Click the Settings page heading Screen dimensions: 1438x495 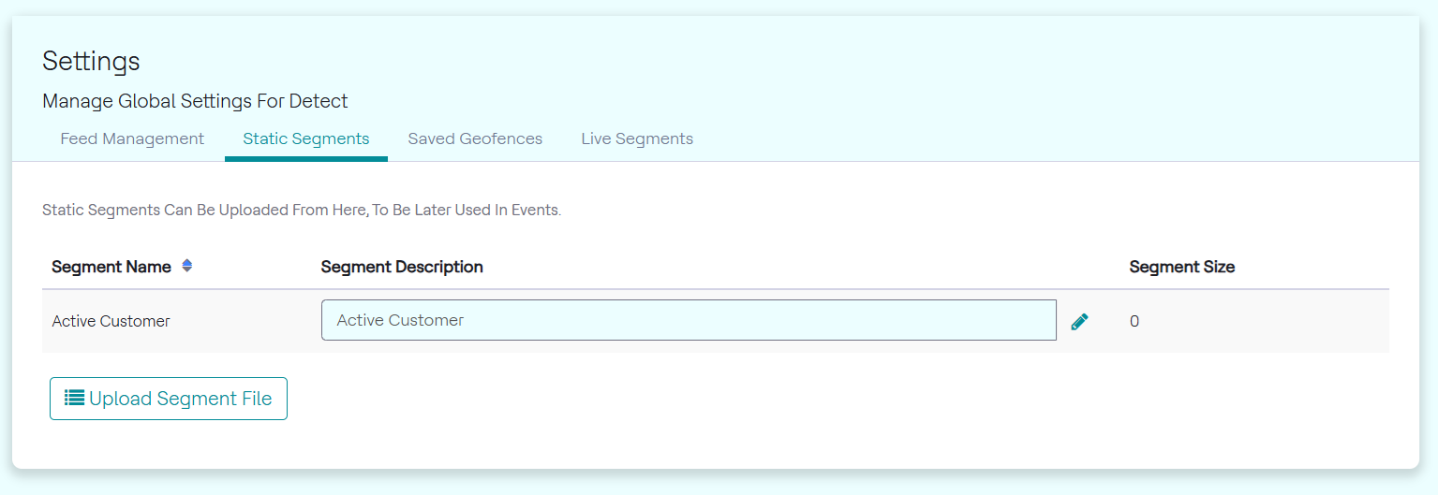91,62
